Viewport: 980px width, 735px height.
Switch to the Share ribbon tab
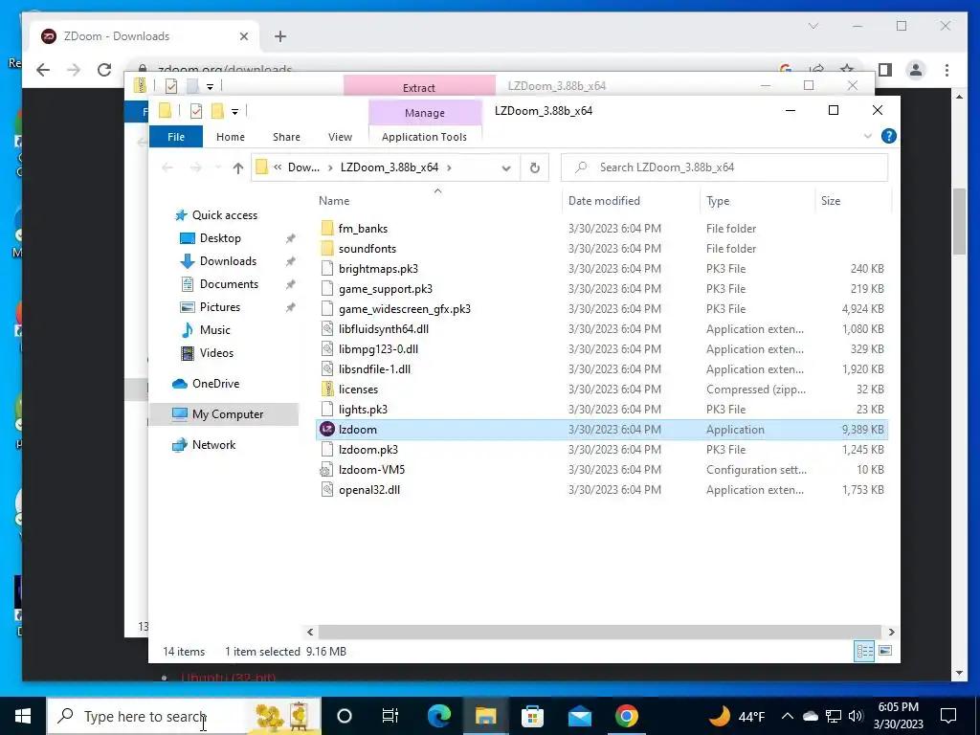[286, 137]
